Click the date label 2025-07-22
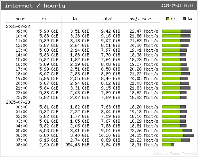The image size is (198, 157). 18,26
